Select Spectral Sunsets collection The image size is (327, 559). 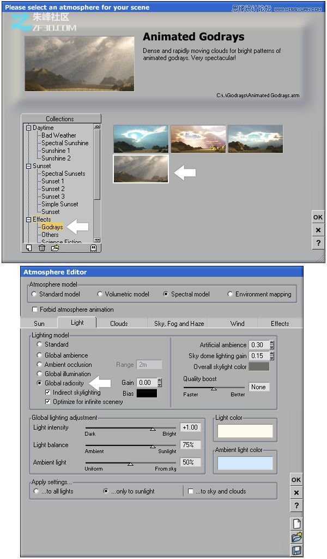[63, 174]
